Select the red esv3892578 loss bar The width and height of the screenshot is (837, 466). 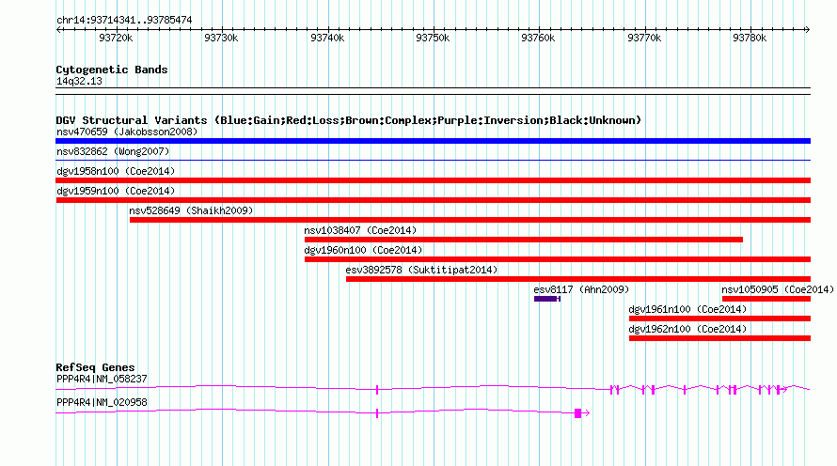[578, 279]
